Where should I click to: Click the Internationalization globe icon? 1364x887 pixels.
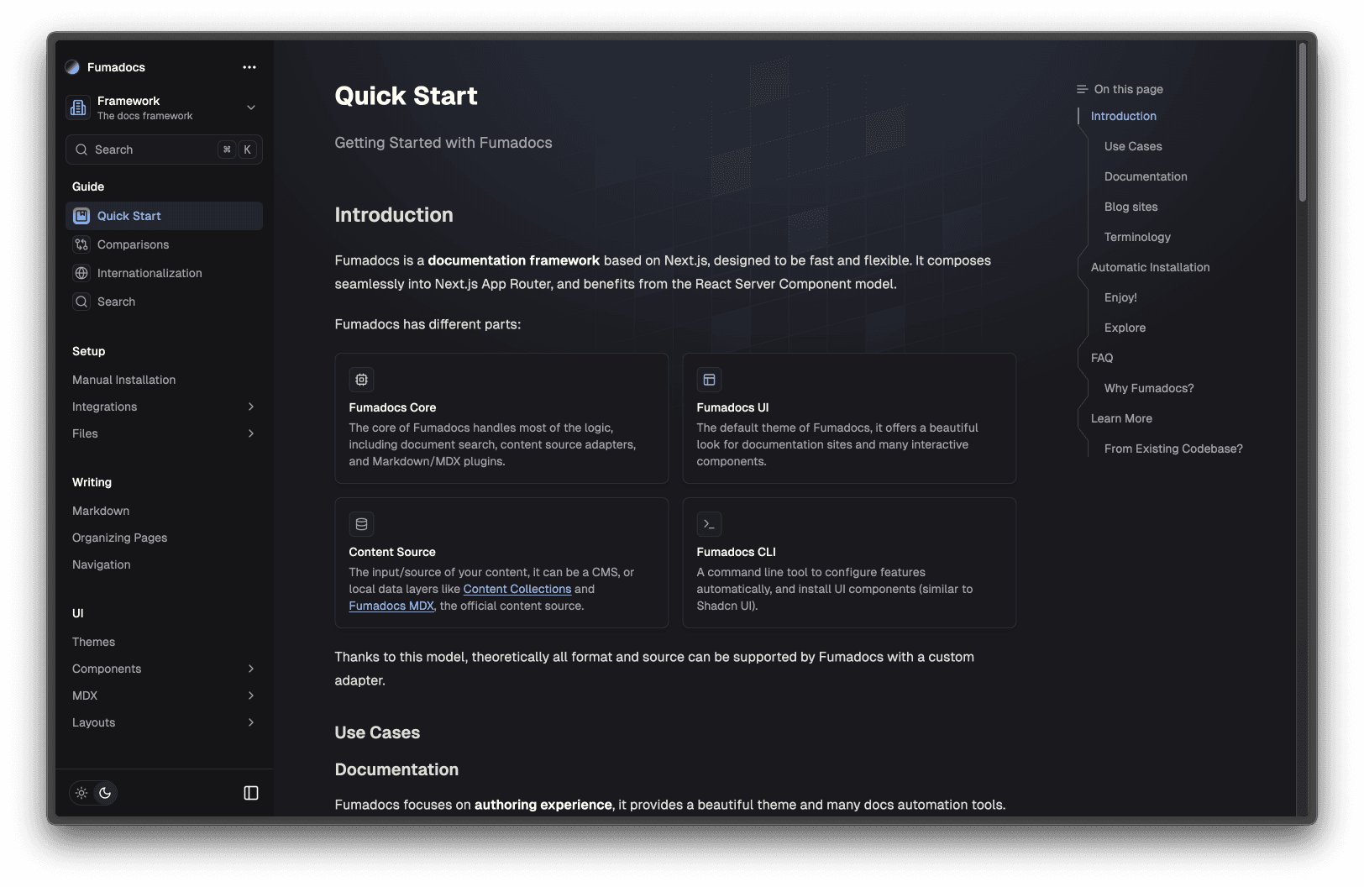click(x=81, y=273)
